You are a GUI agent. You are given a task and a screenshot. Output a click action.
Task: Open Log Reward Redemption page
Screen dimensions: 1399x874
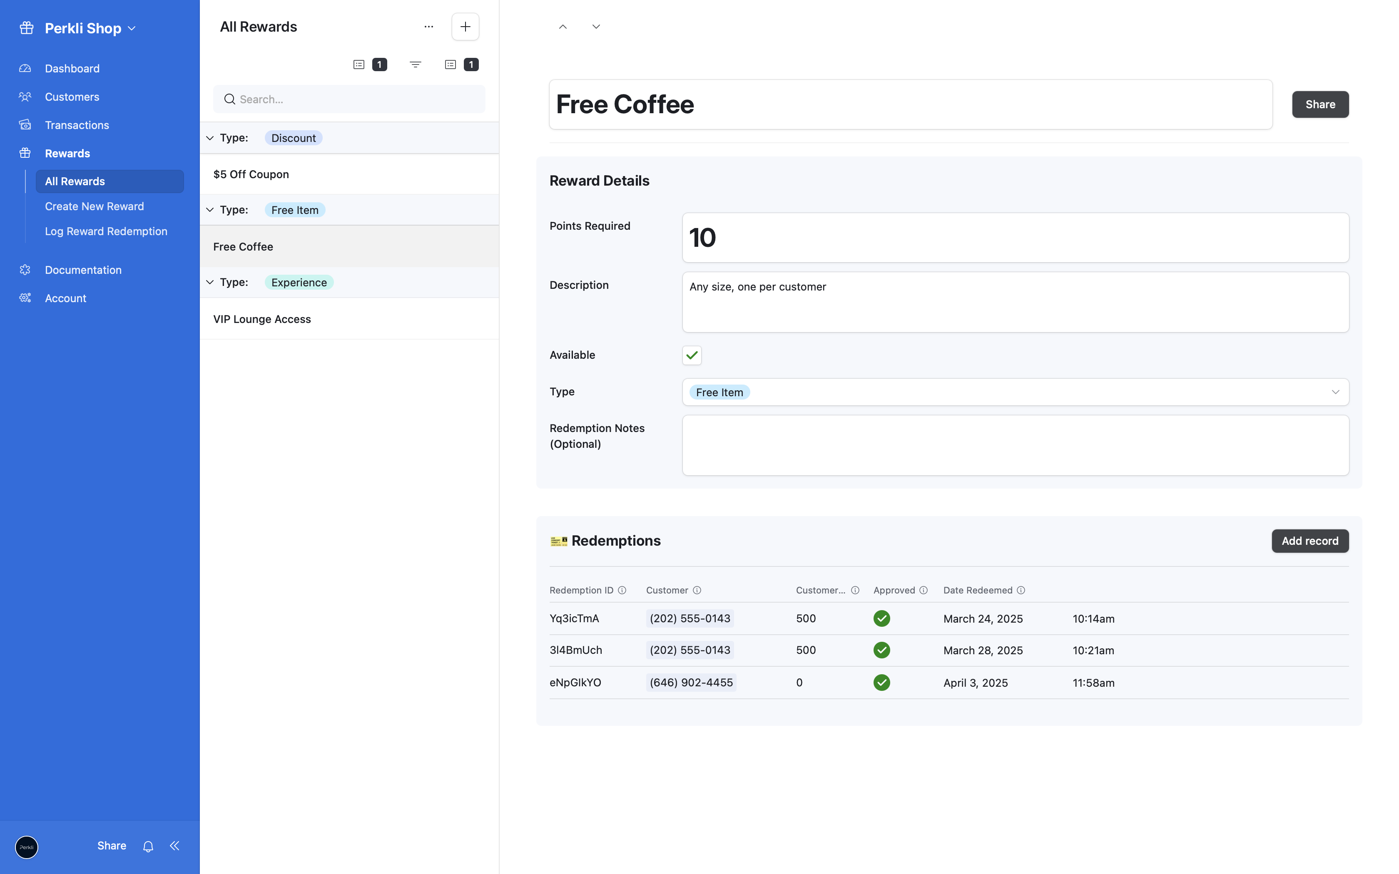click(x=106, y=231)
